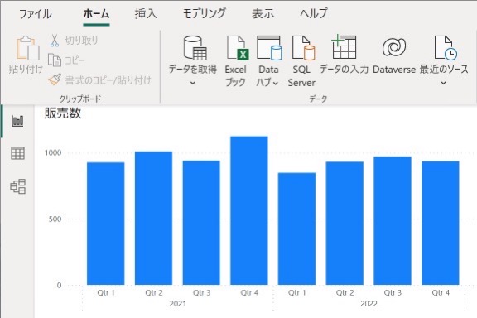The width and height of the screenshot is (477, 318).
Task: Connect to SQL Server data source
Action: click(303, 48)
